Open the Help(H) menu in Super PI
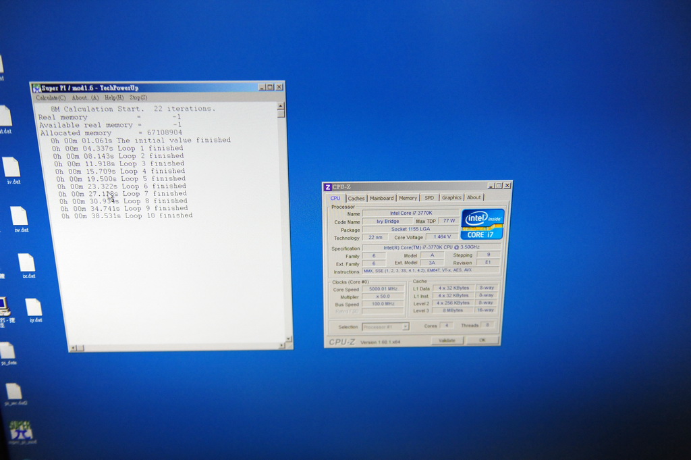Image resolution: width=691 pixels, height=460 pixels. (114, 97)
